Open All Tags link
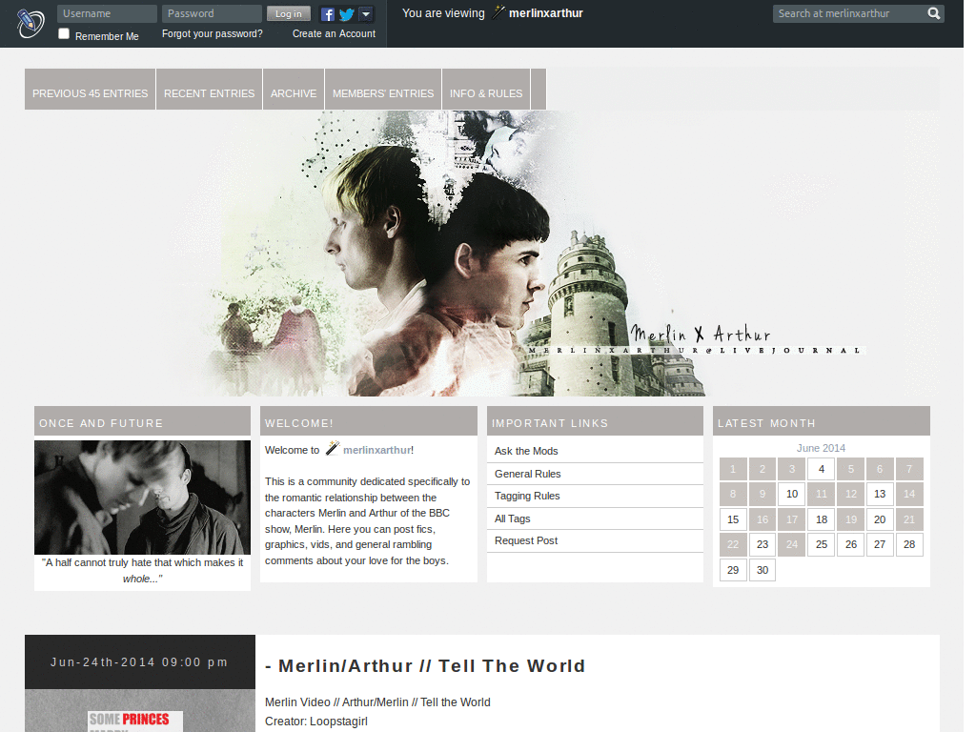This screenshot has height=732, width=976. pos(512,518)
